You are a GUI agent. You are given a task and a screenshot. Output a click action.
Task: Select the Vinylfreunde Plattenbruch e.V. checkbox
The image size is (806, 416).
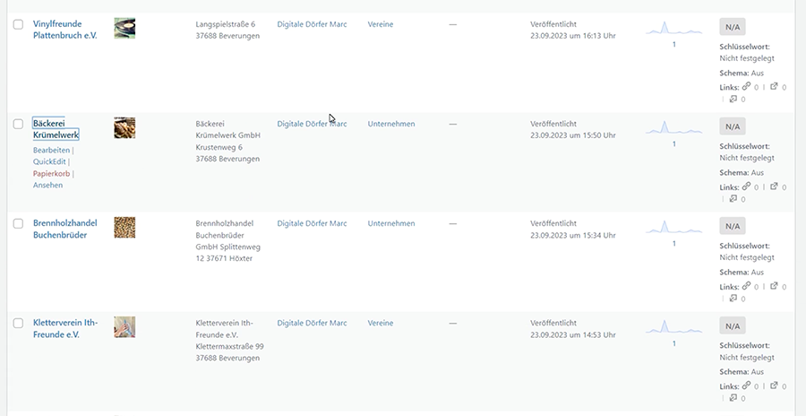click(x=18, y=25)
